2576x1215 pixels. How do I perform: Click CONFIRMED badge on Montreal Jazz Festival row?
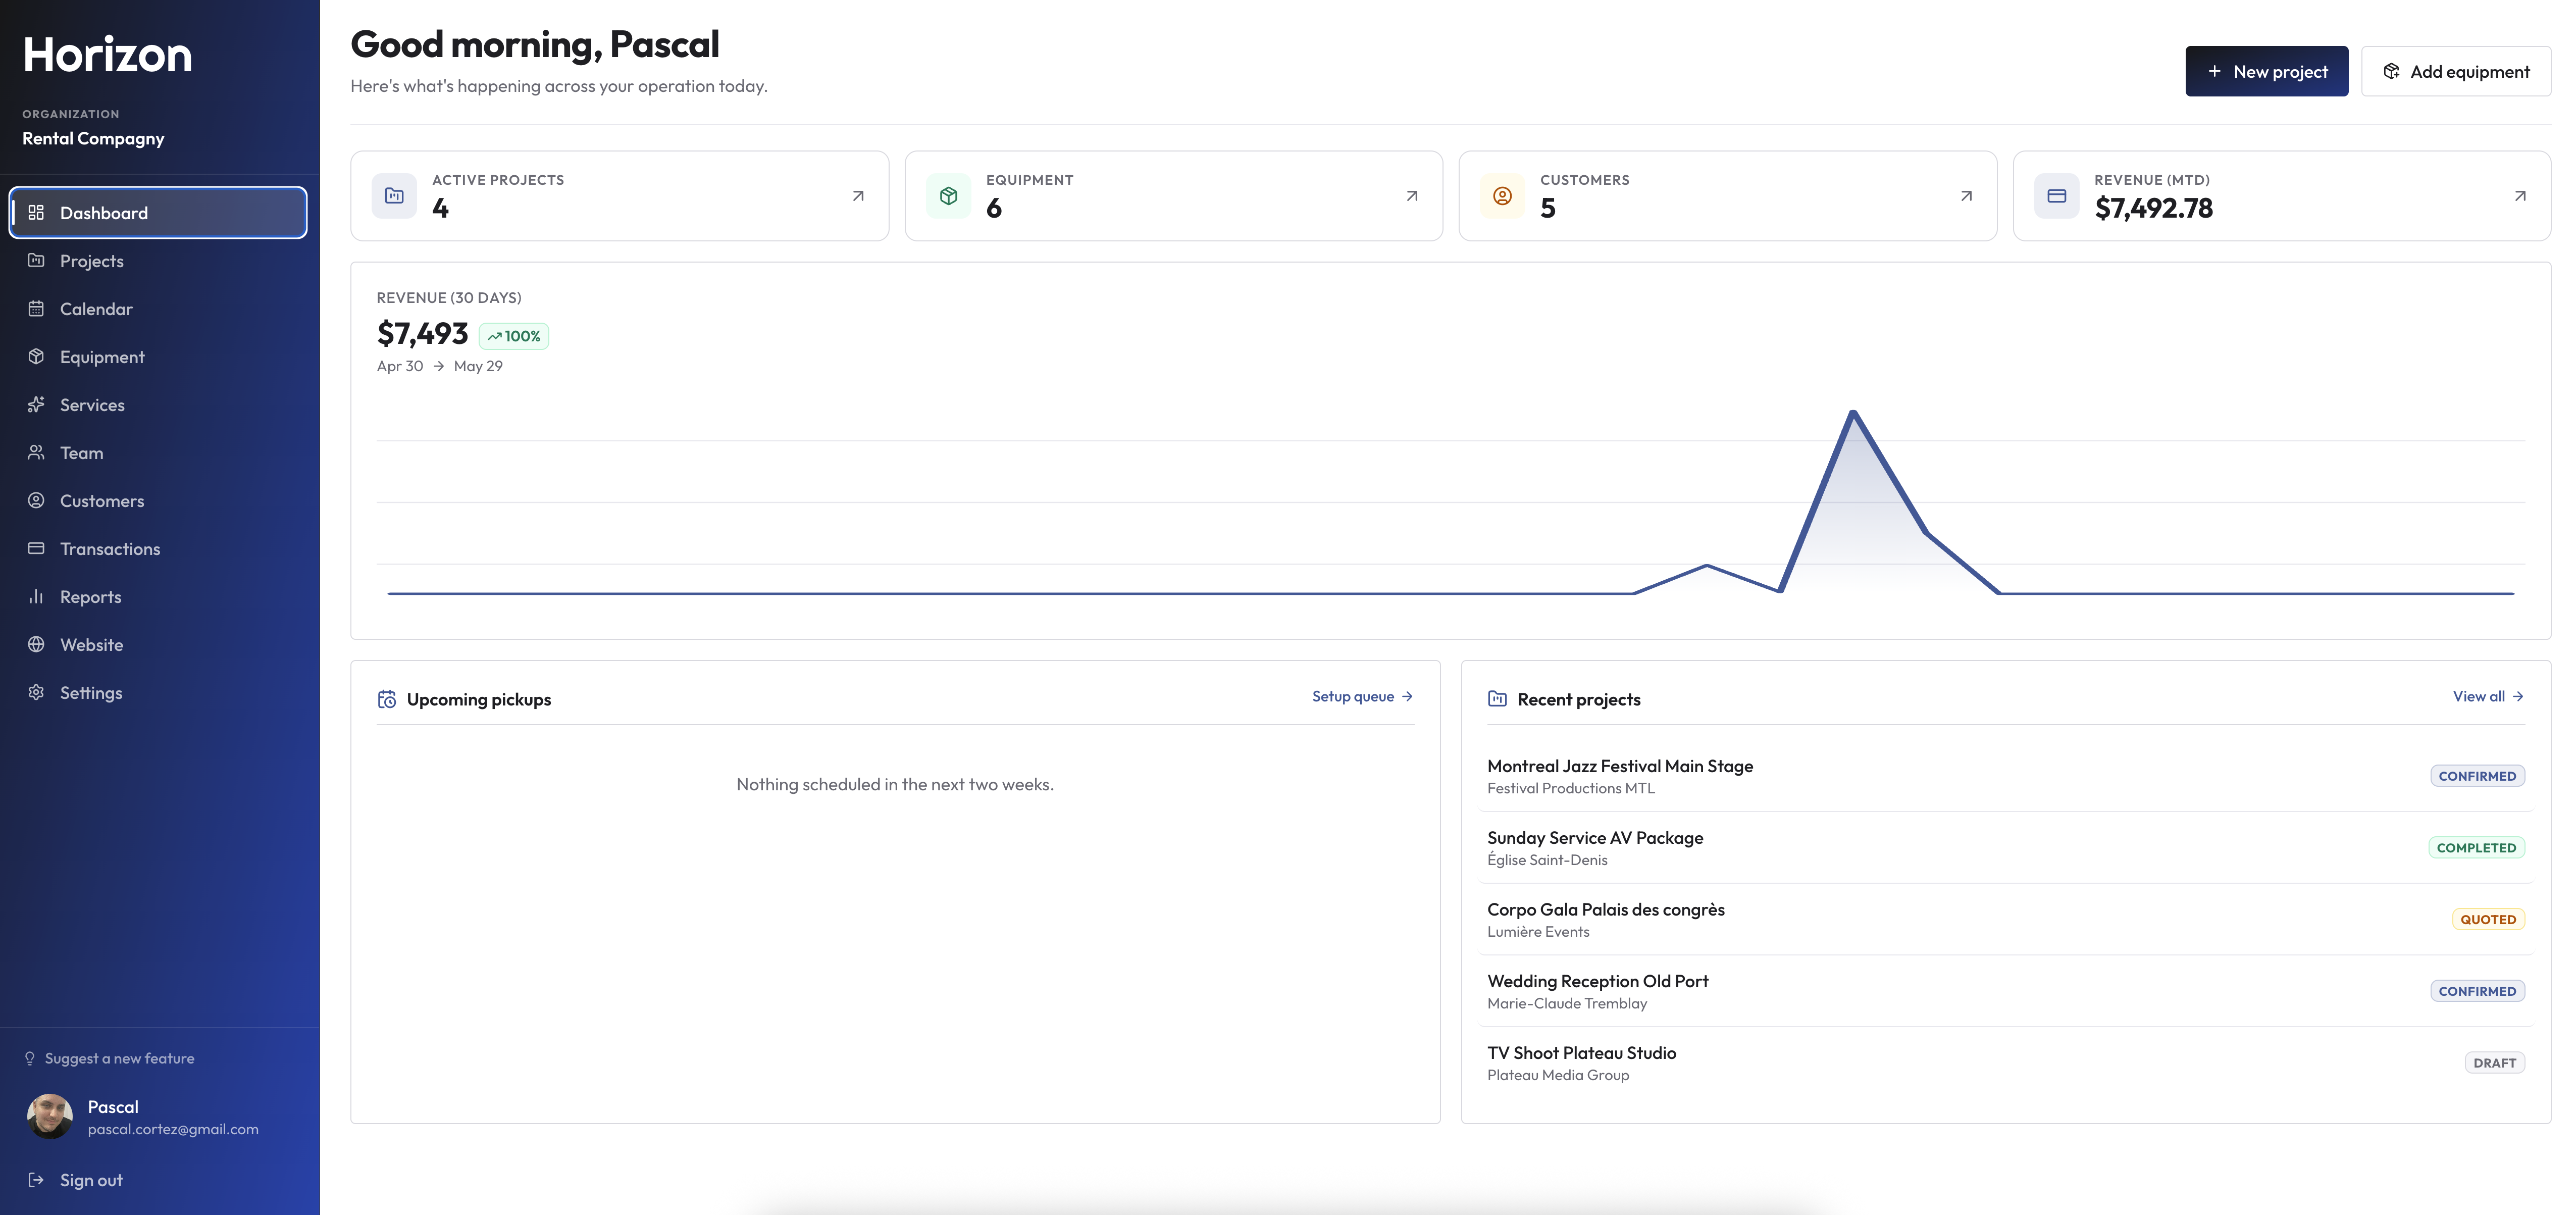pyautogui.click(x=2477, y=776)
